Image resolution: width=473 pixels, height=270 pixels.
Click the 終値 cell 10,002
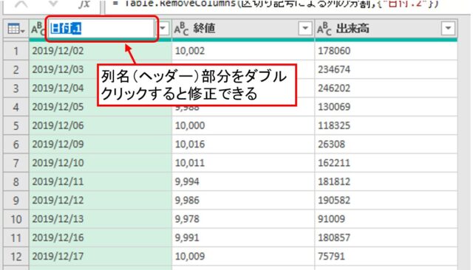coord(243,51)
